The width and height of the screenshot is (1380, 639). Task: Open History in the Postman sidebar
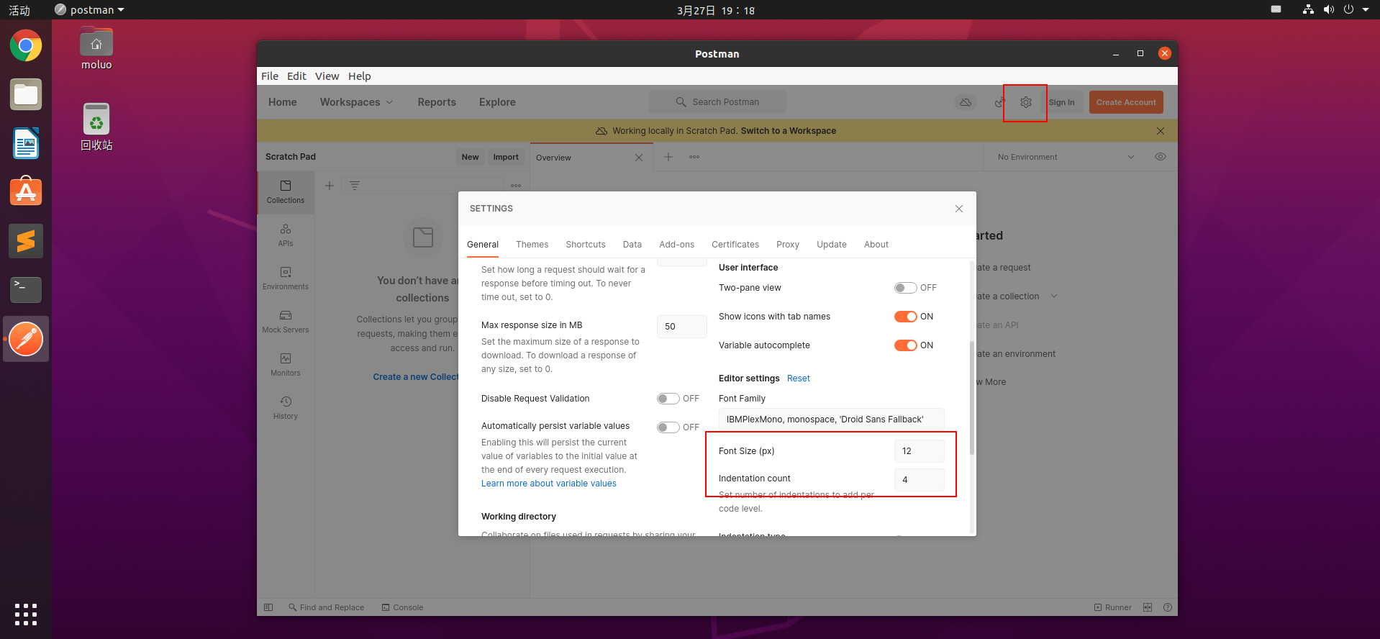286,408
